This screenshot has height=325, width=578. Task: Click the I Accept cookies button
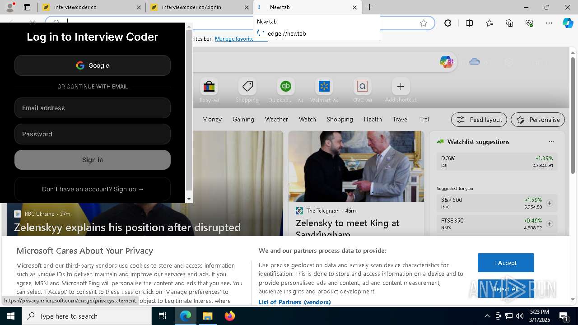coord(506,263)
